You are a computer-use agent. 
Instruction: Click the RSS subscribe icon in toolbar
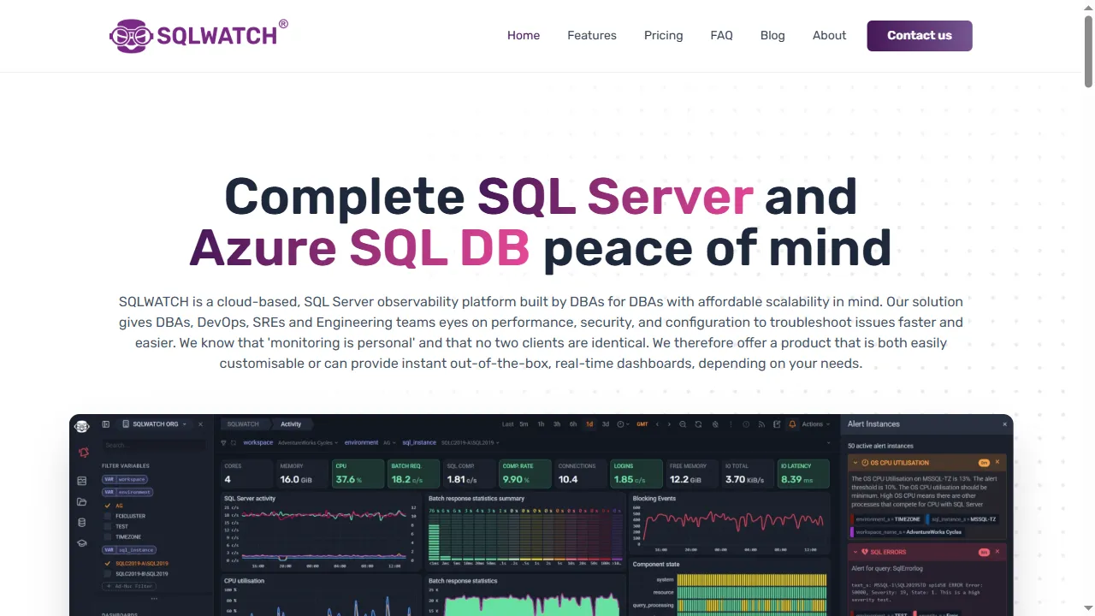pyautogui.click(x=761, y=424)
